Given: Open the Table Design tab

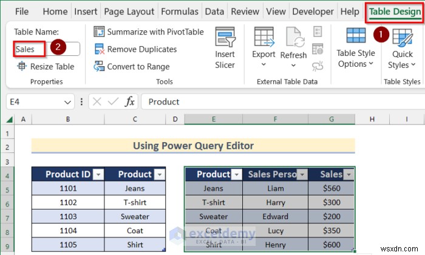Looking at the screenshot, I should click(x=395, y=12).
